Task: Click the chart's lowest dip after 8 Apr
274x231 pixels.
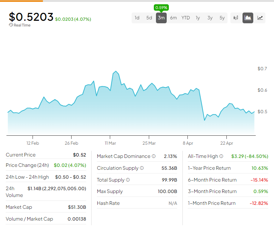Action: point(205,120)
